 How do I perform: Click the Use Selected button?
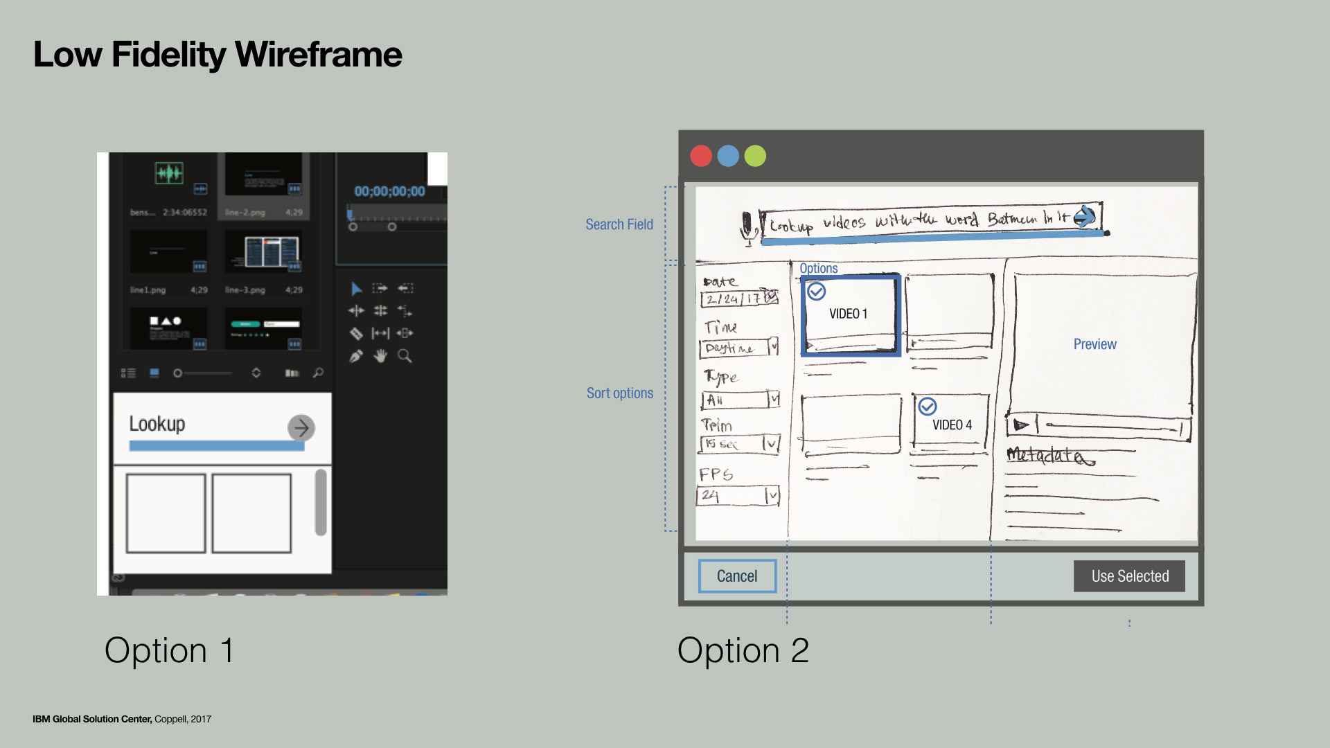click(x=1129, y=576)
